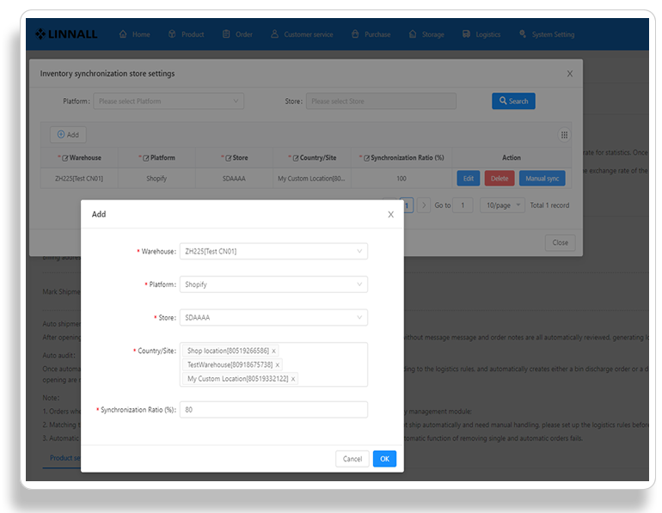Remove the Shop location[80519266586] tag
Image resolution: width=662 pixels, height=513 pixels.
pos(273,351)
